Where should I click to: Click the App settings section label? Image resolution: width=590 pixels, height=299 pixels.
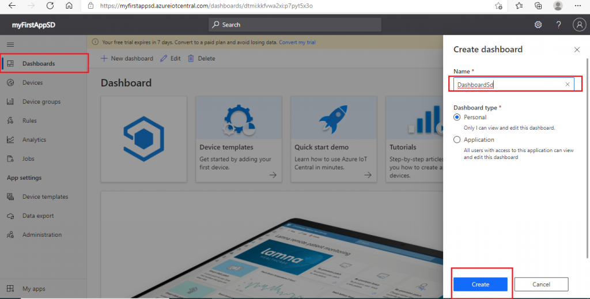coord(24,177)
